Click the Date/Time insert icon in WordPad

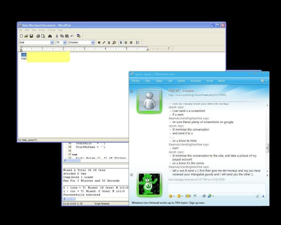[x=79, y=36]
